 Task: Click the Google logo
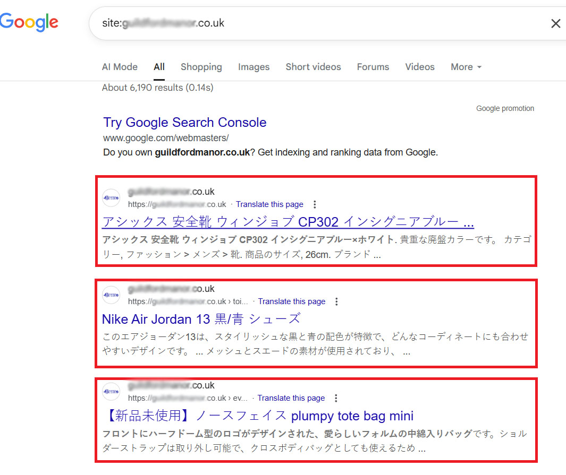point(29,22)
